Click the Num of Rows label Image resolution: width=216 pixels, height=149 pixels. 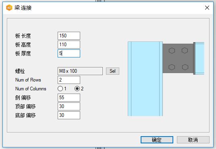pos(28,80)
